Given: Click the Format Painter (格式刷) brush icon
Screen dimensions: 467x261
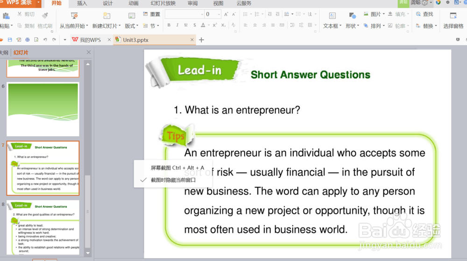Looking at the screenshot, I should [45, 15].
